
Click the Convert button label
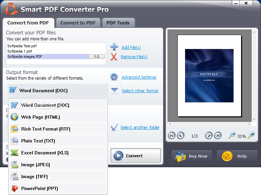tap(134, 156)
